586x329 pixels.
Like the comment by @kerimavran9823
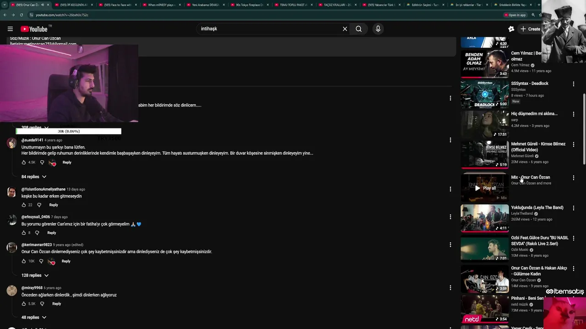click(24, 261)
